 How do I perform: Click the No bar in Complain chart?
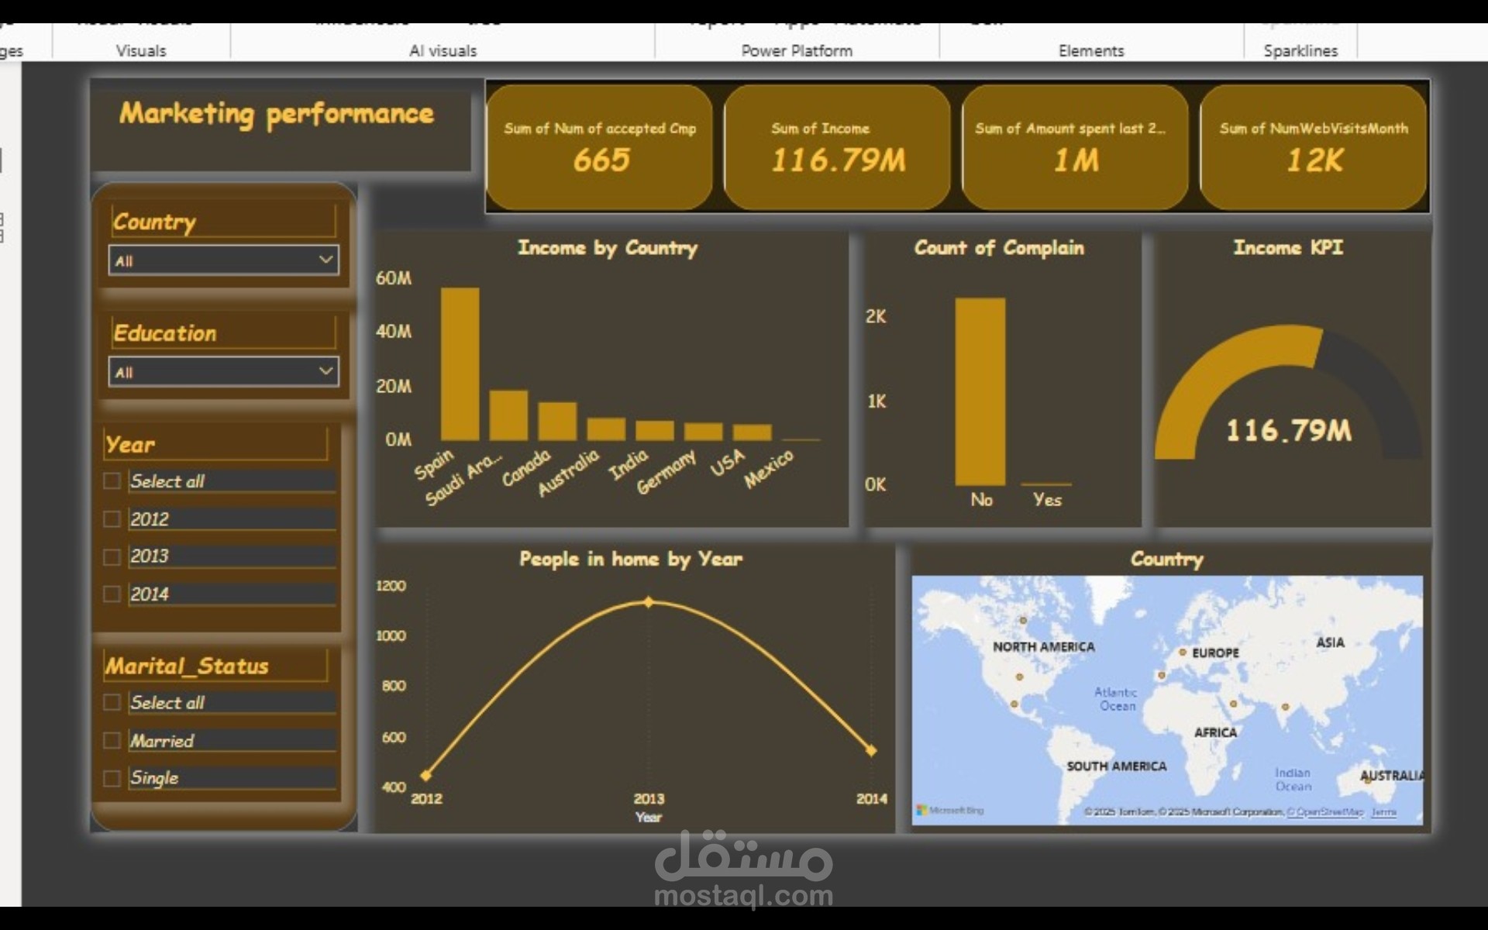pyautogui.click(x=980, y=391)
